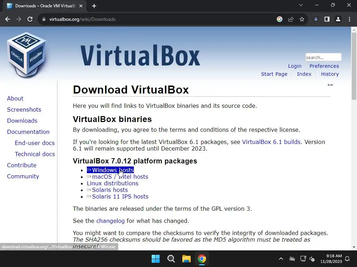Open the Chrome three-dot menu
357x267 pixels.
349,19
